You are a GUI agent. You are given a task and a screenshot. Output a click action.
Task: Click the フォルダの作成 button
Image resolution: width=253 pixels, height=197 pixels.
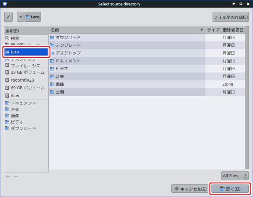tap(231, 17)
